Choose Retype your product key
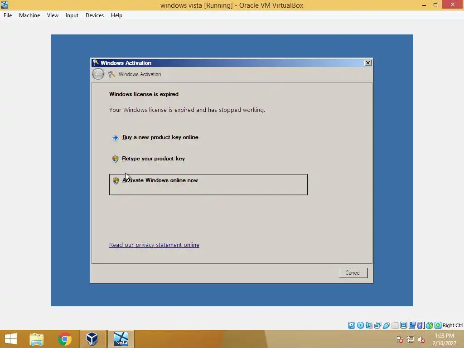 (153, 159)
